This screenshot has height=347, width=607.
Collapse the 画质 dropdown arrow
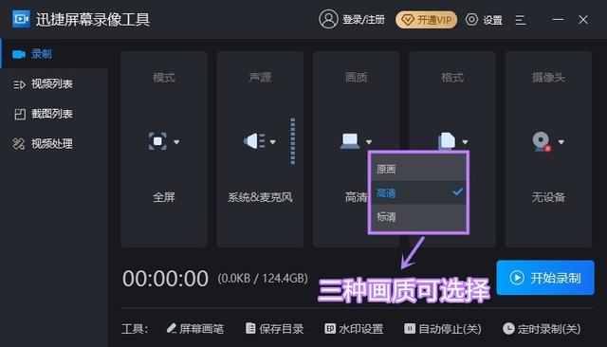[369, 142]
